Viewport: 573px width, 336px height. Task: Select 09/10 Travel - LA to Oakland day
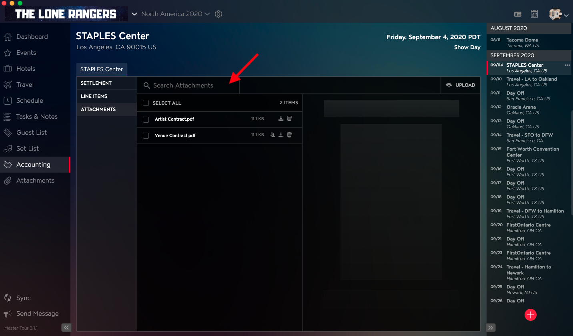tap(529, 82)
